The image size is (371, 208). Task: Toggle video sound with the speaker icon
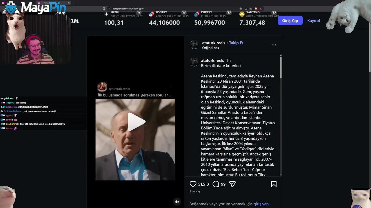tap(177, 201)
